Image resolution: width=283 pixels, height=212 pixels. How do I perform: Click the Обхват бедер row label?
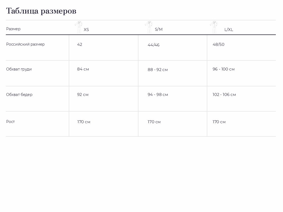point(19,94)
